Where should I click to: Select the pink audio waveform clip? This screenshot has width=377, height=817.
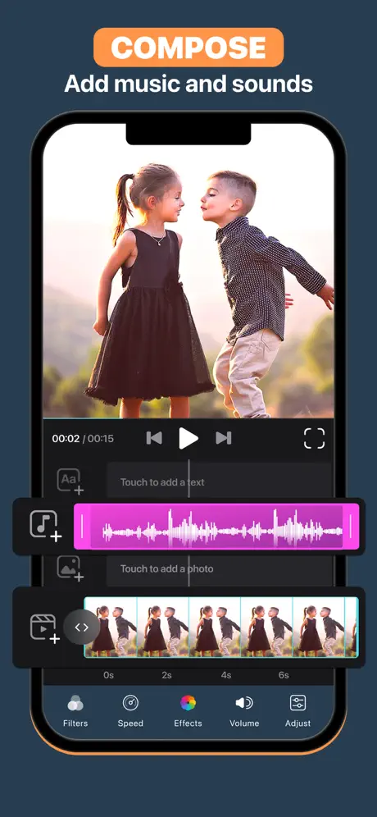[216, 527]
